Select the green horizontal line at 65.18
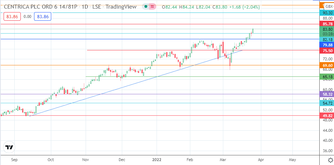Screen dimensions: 334x165 tap(202, 77)
